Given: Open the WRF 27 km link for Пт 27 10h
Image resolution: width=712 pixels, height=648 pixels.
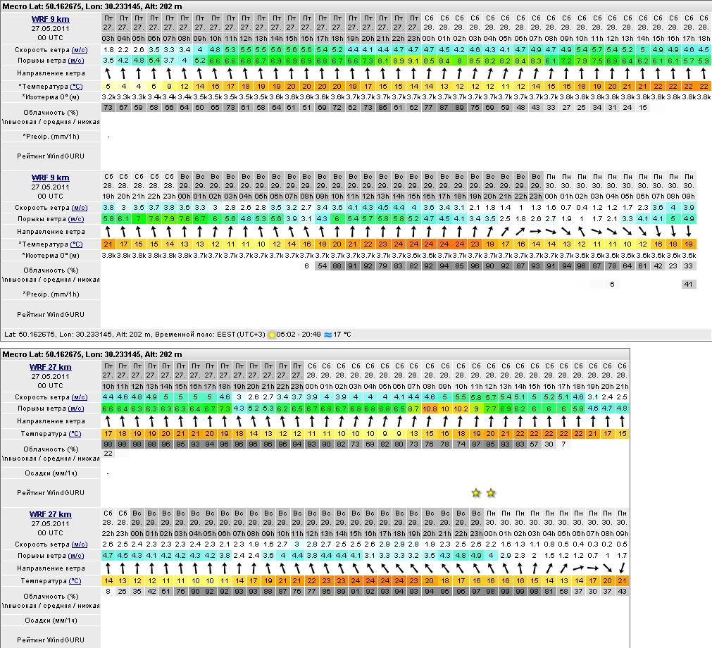Looking at the screenshot, I should 50,367.
